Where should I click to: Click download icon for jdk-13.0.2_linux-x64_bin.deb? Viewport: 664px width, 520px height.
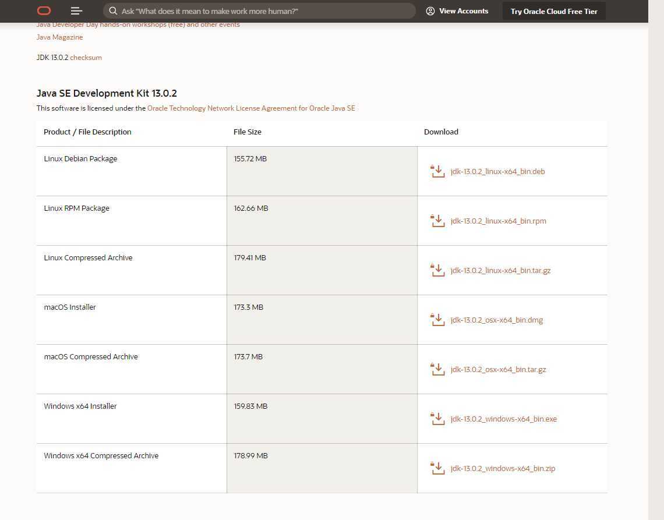click(x=437, y=172)
